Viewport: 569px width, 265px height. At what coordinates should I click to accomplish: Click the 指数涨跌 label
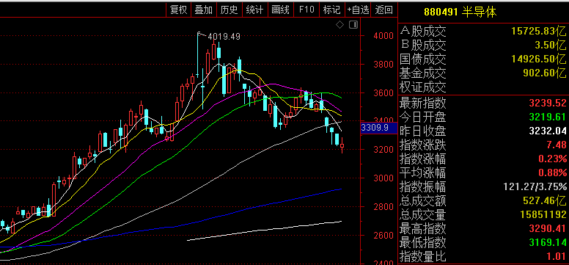[x=423, y=145]
